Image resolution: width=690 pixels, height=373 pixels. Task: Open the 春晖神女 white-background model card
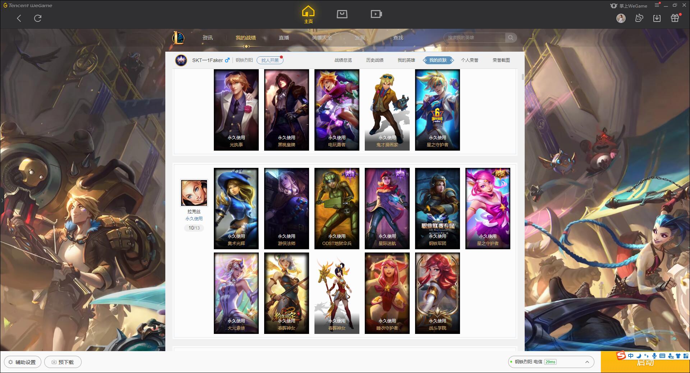coord(337,293)
